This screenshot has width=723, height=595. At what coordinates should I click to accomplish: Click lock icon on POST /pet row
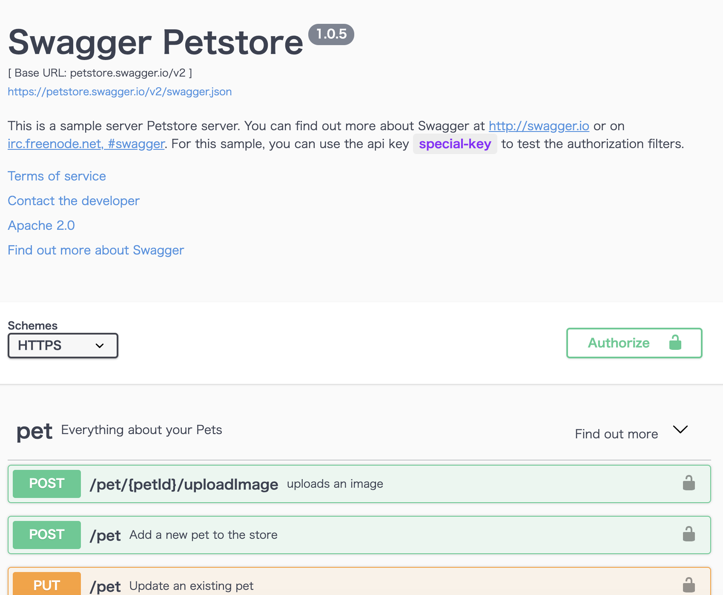tap(689, 535)
